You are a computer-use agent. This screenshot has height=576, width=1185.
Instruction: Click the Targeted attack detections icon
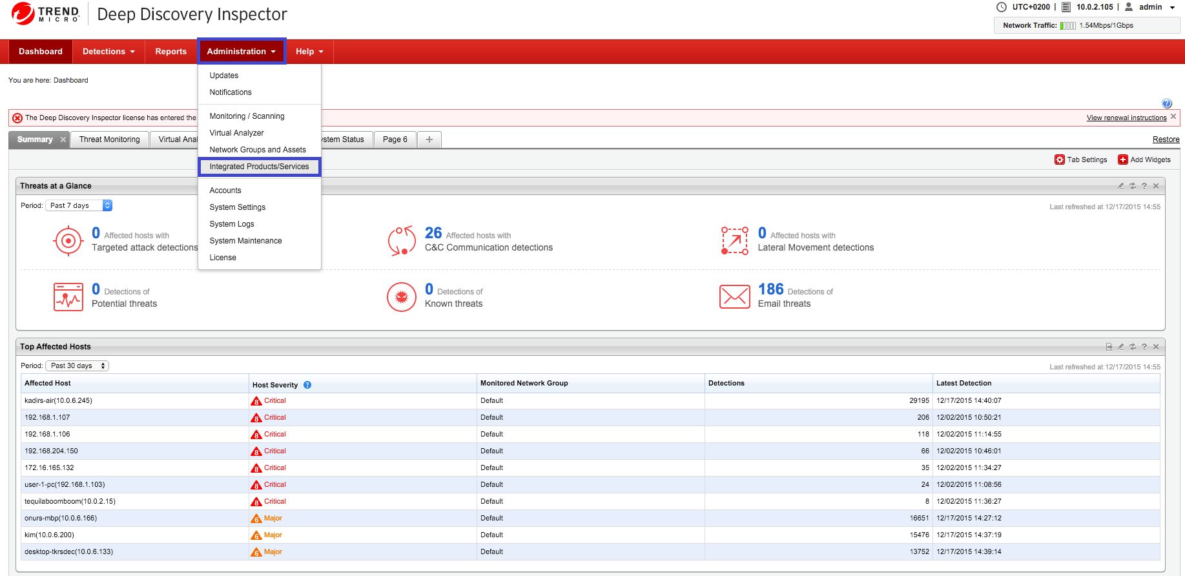(x=68, y=241)
